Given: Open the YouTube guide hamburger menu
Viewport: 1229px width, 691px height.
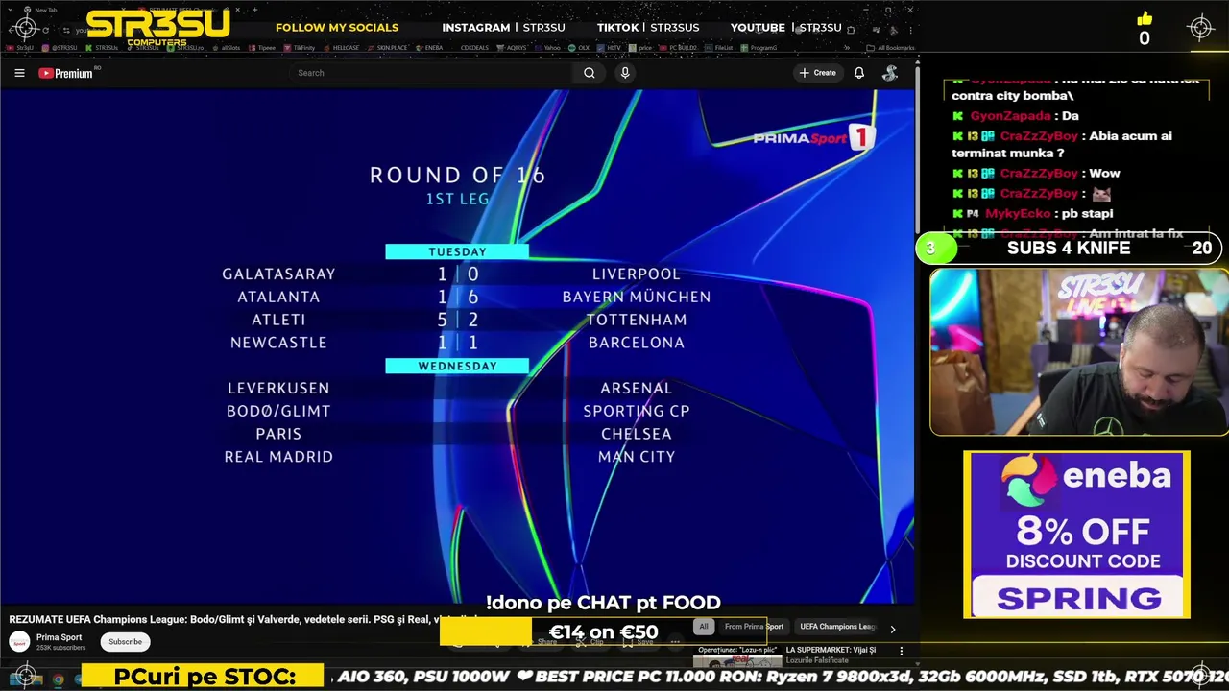Looking at the screenshot, I should click(19, 73).
